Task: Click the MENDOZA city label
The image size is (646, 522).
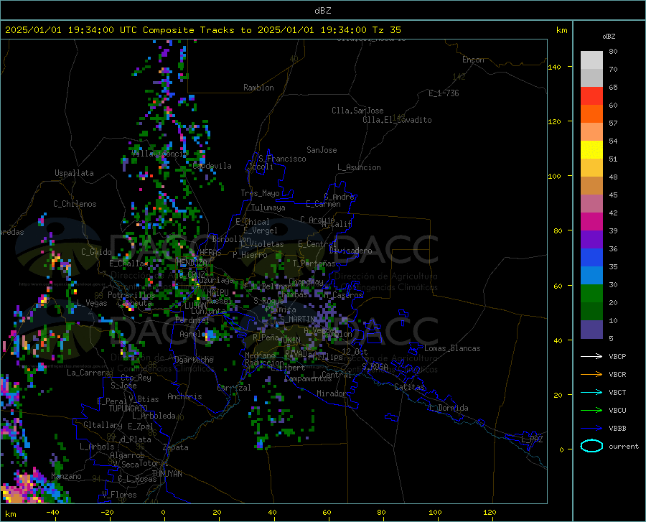Action: click(x=191, y=262)
